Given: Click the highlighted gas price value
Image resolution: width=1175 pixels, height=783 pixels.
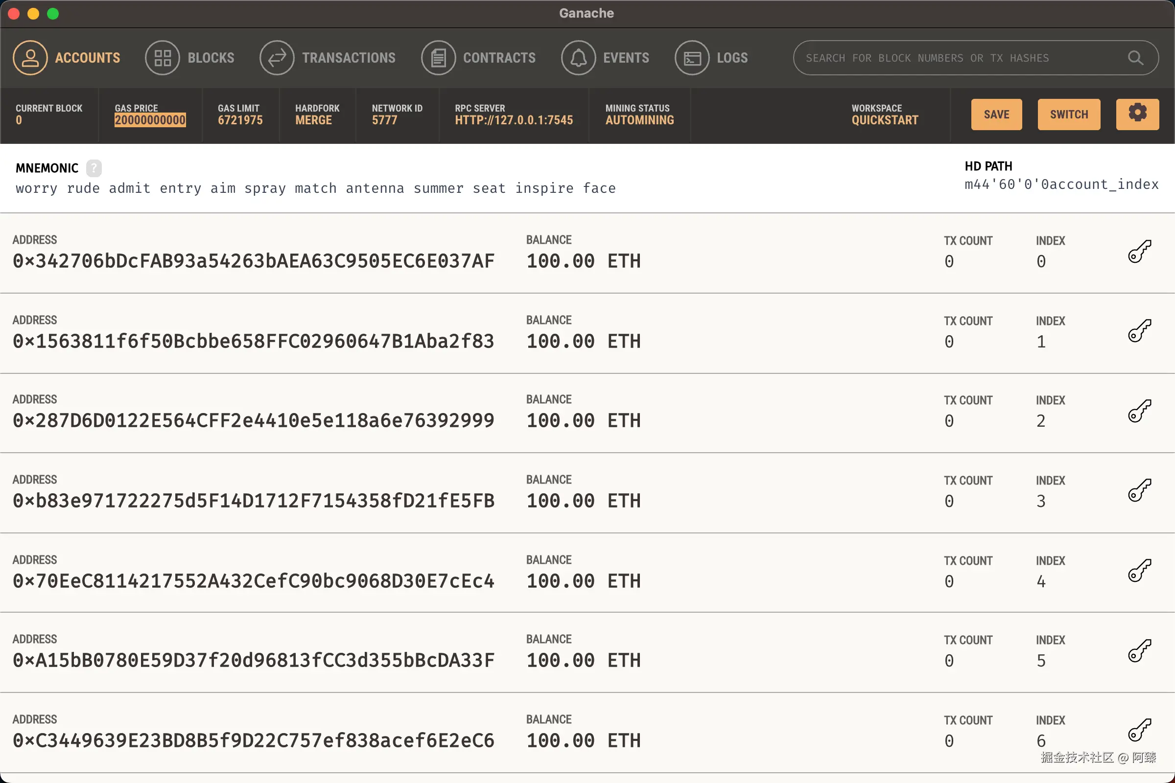Looking at the screenshot, I should click(150, 120).
